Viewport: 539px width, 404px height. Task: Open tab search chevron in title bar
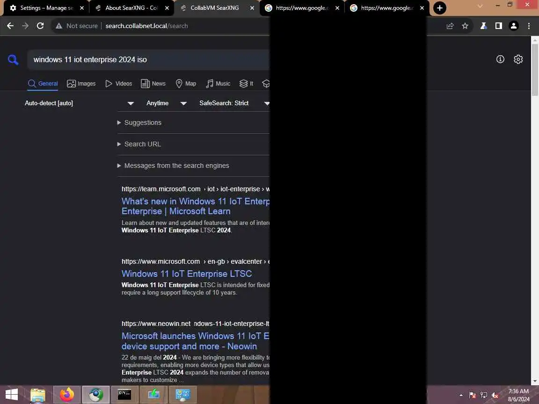coord(480,6)
